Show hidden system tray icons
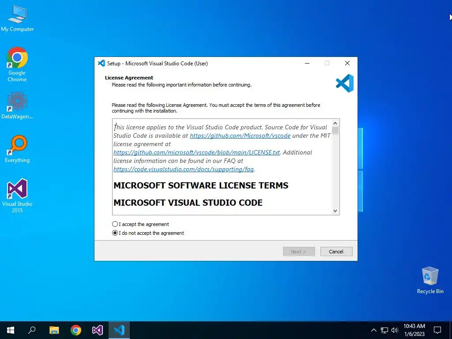The width and height of the screenshot is (452, 339). point(373,330)
